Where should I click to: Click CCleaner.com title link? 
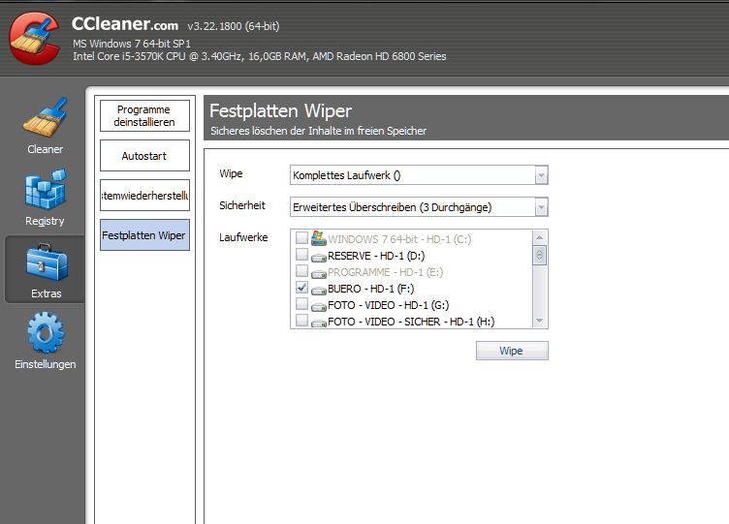click(x=125, y=23)
